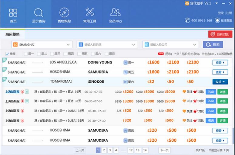Expand the SHANGHAI origin port dropdown
Screen dimensions: 235x155
tap(68, 45)
